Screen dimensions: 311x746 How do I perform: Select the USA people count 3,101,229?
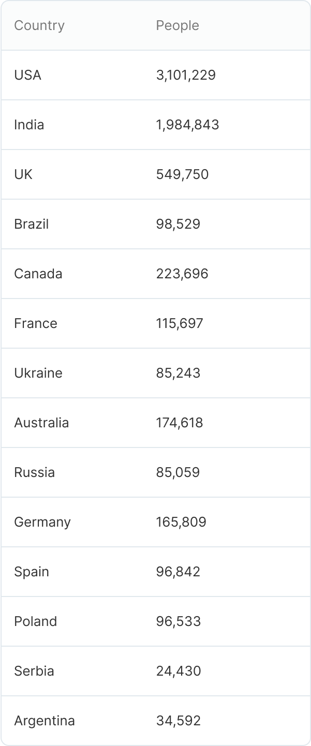186,75
